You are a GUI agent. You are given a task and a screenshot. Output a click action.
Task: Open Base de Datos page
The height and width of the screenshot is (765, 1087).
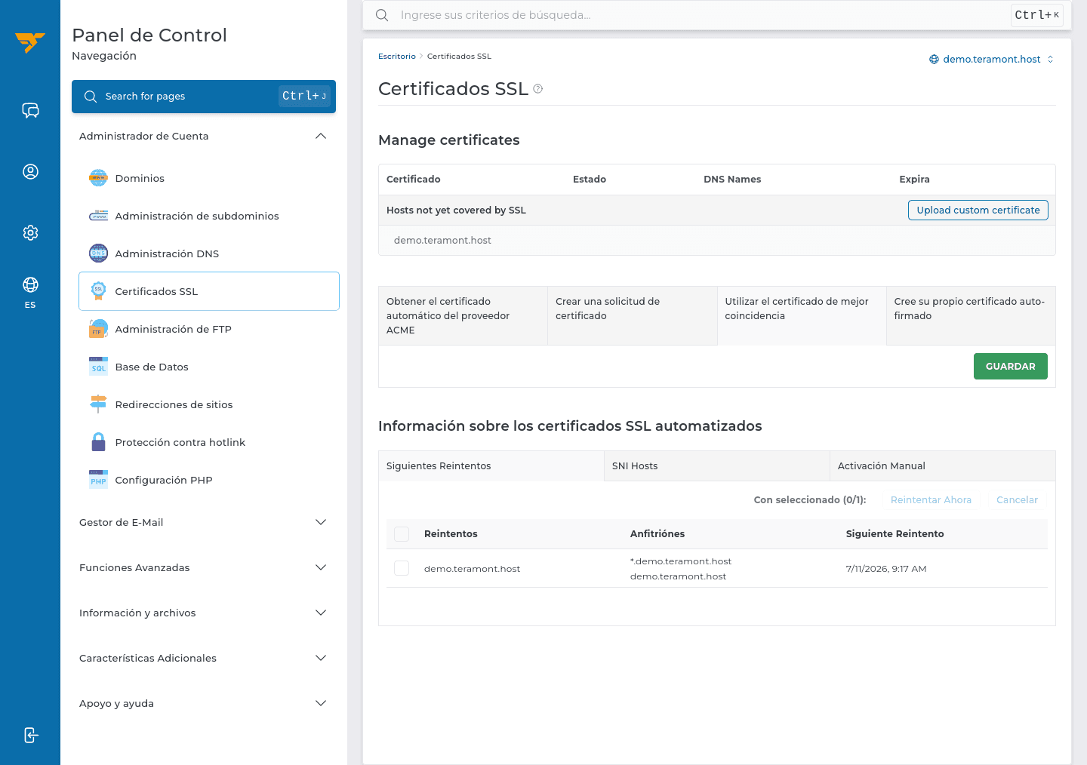209,367
